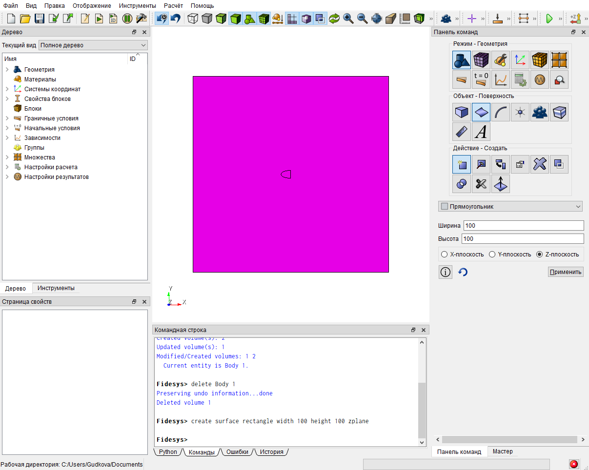The image size is (589, 470).
Task: Save the model with the floppy disk icon
Action: (x=40, y=19)
